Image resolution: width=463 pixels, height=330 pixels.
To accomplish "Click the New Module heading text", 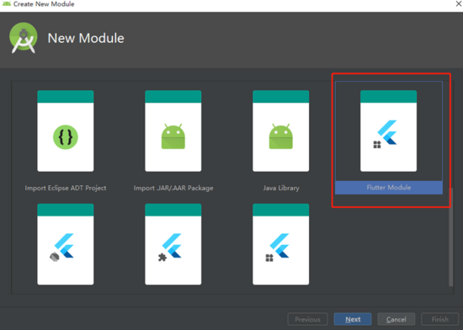I will click(86, 38).
